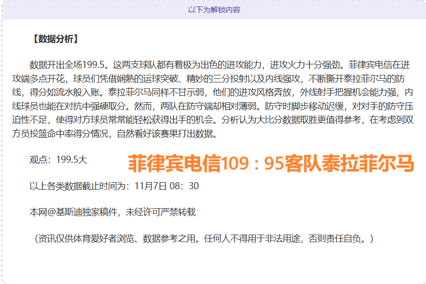Click the line starting 攻端多点开花
The image size is (426, 284).
tap(40, 79)
